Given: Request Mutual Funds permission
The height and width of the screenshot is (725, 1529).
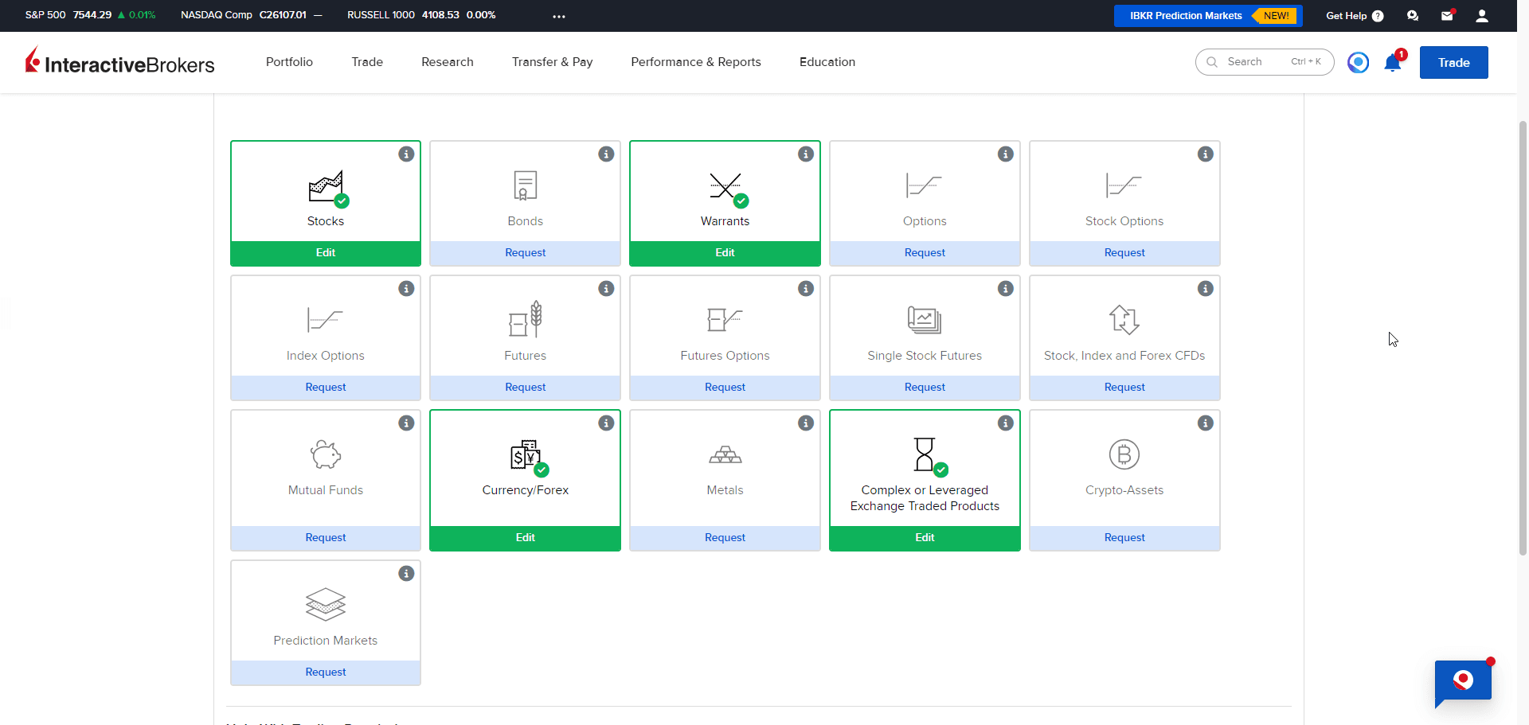Looking at the screenshot, I should [x=326, y=538].
